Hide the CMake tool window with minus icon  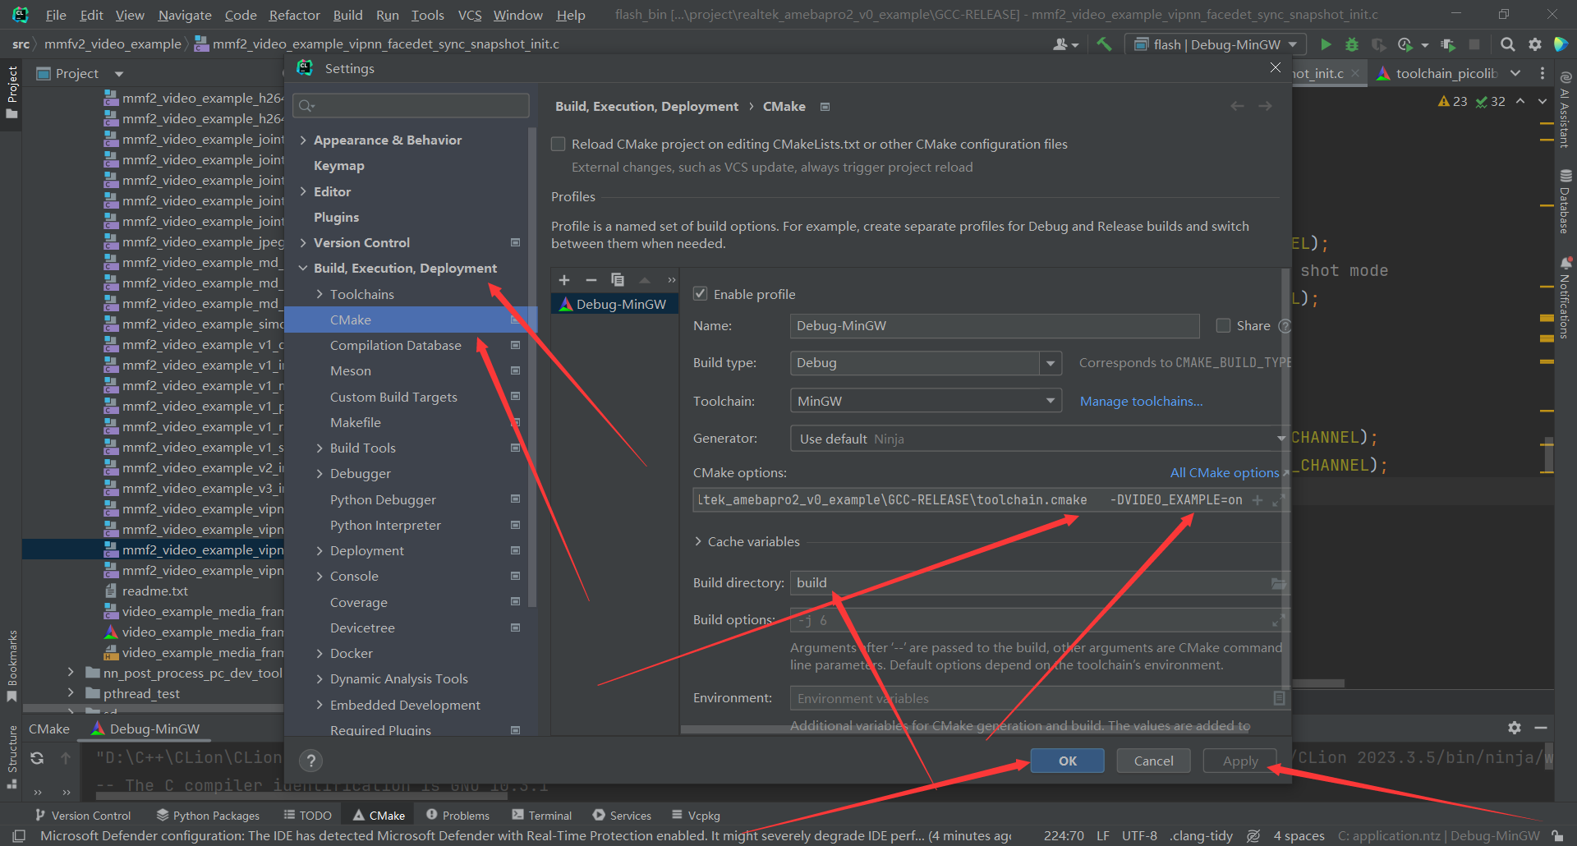[1541, 728]
